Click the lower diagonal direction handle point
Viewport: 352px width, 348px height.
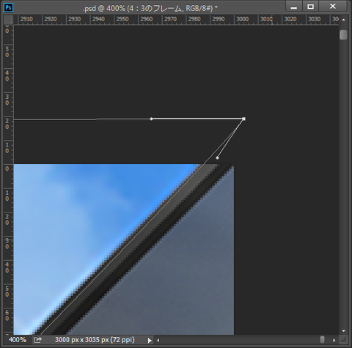[x=217, y=158]
